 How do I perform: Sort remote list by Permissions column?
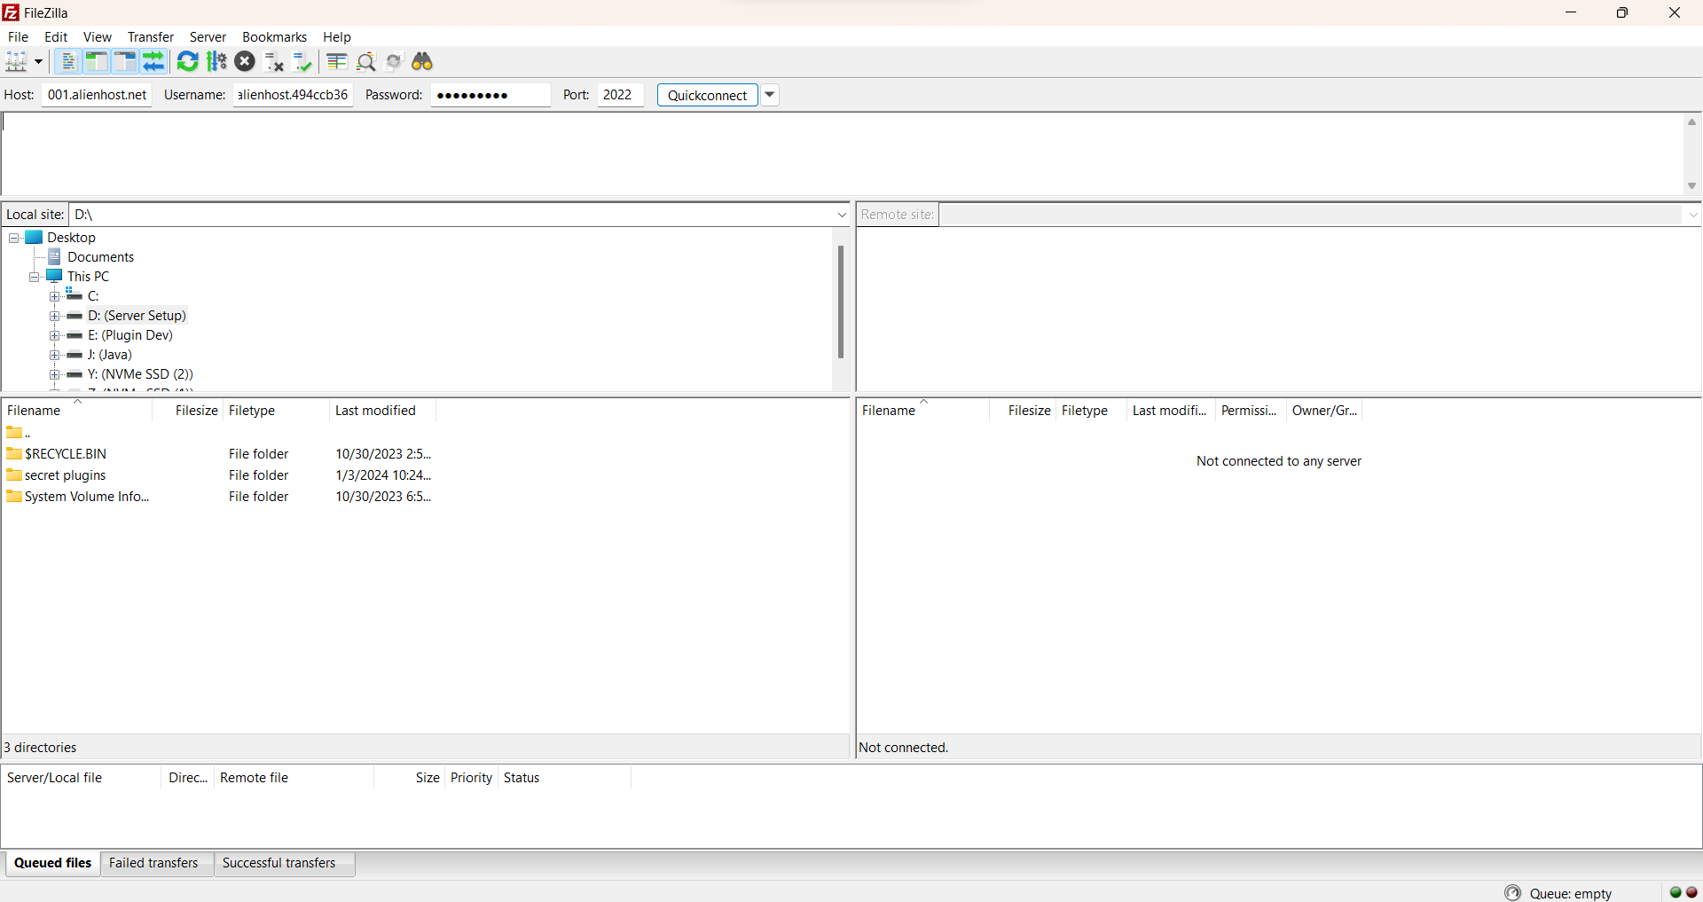tap(1249, 411)
